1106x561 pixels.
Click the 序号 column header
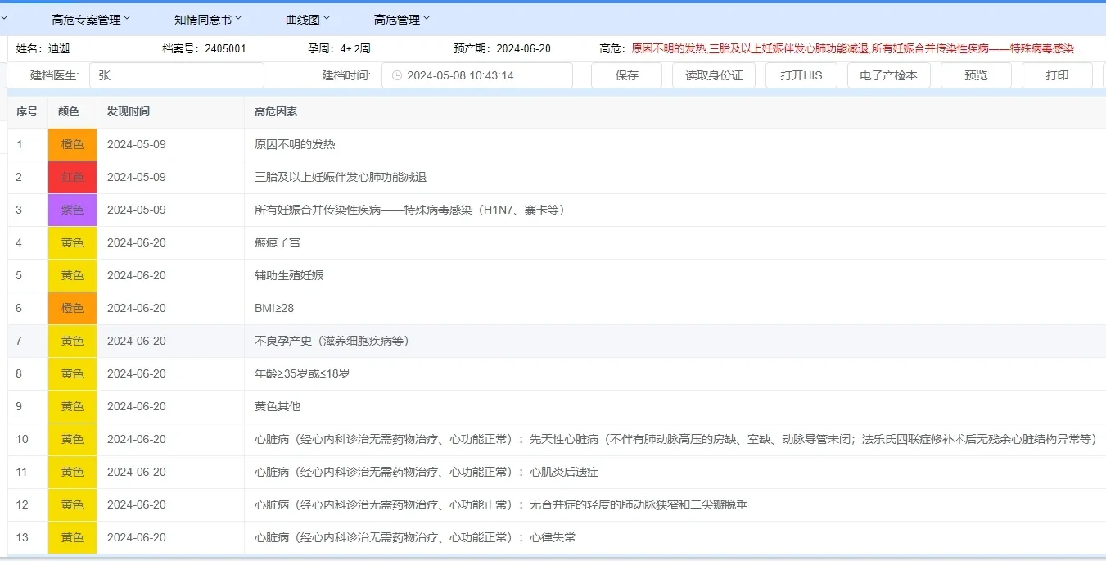coord(27,111)
